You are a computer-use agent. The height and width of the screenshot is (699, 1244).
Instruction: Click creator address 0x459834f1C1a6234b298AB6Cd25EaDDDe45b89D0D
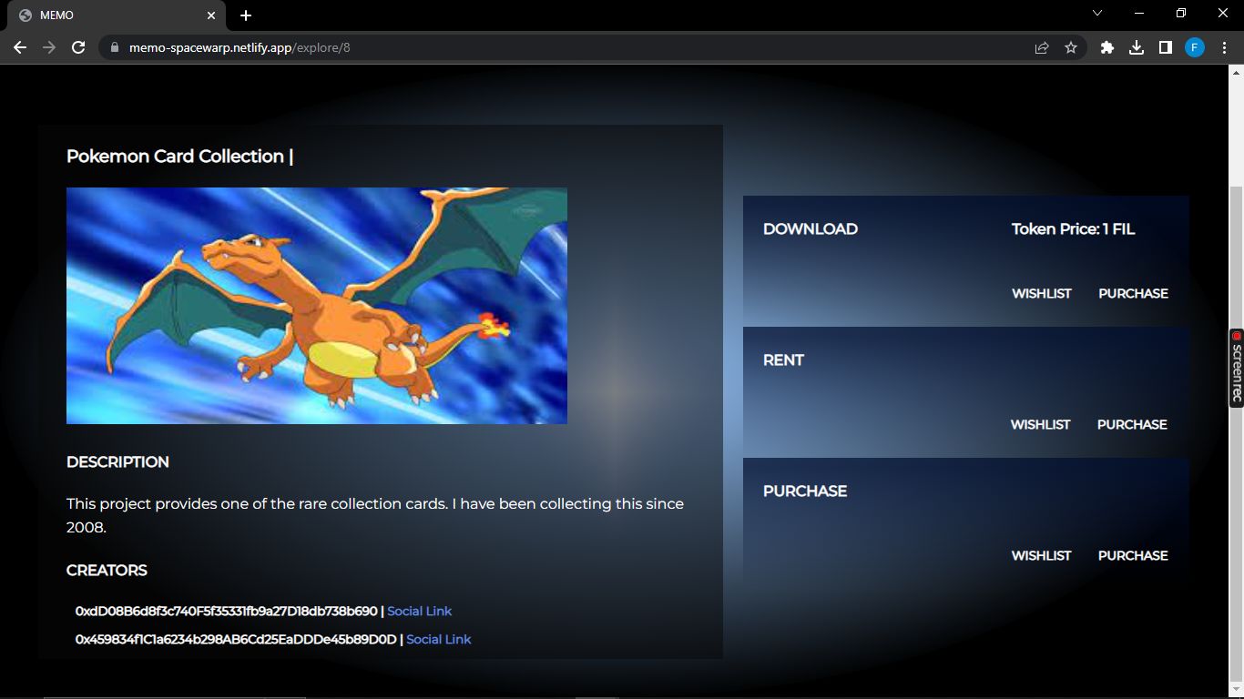(x=236, y=639)
